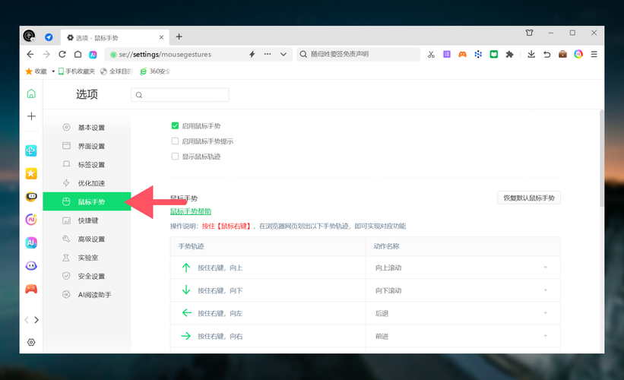The height and width of the screenshot is (380, 624).
Task: Click the sidebar settings gear icon
Action: coord(31,342)
